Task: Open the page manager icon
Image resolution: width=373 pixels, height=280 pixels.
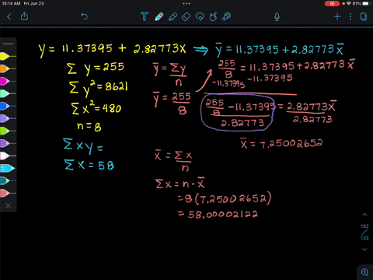Action: click(x=364, y=17)
